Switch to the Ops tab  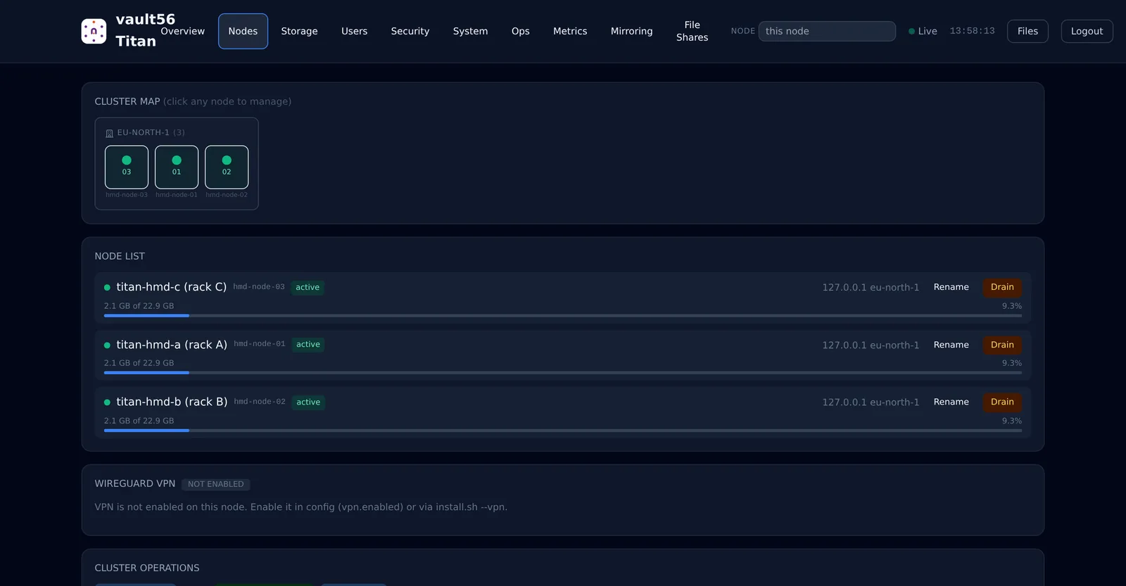point(521,31)
